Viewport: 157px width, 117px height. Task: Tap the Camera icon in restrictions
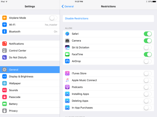tap(67, 41)
